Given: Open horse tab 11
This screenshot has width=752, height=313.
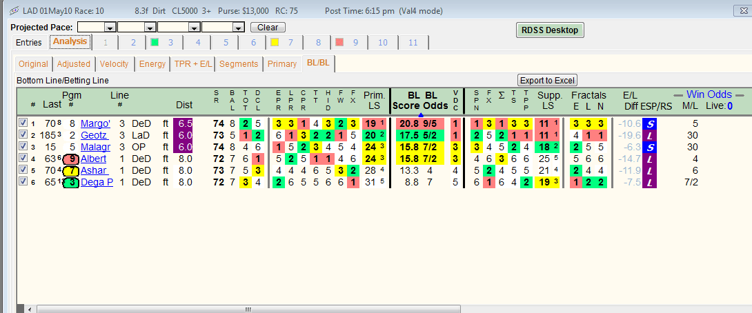Looking at the screenshot, I should [413, 43].
